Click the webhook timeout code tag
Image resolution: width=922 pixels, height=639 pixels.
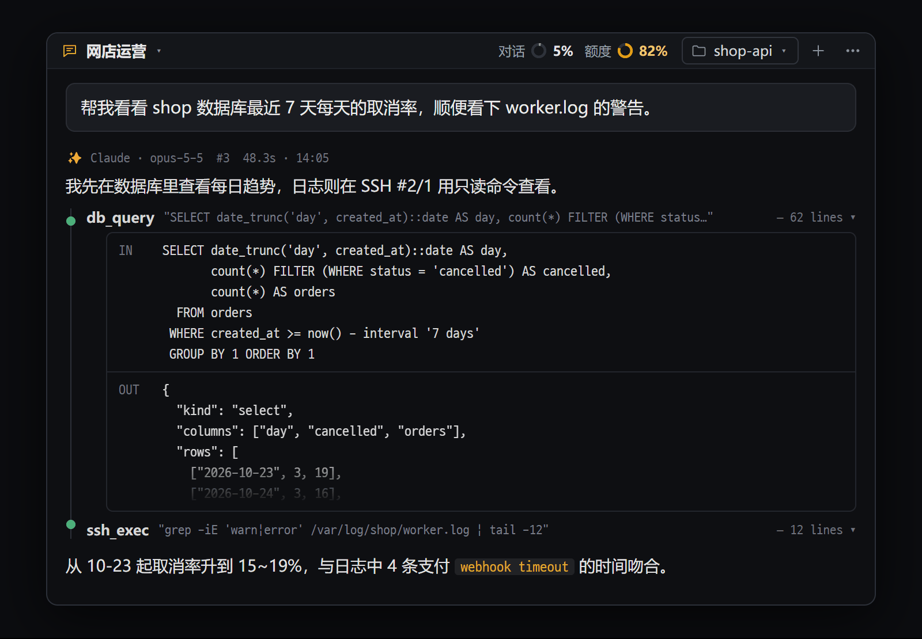click(x=514, y=567)
